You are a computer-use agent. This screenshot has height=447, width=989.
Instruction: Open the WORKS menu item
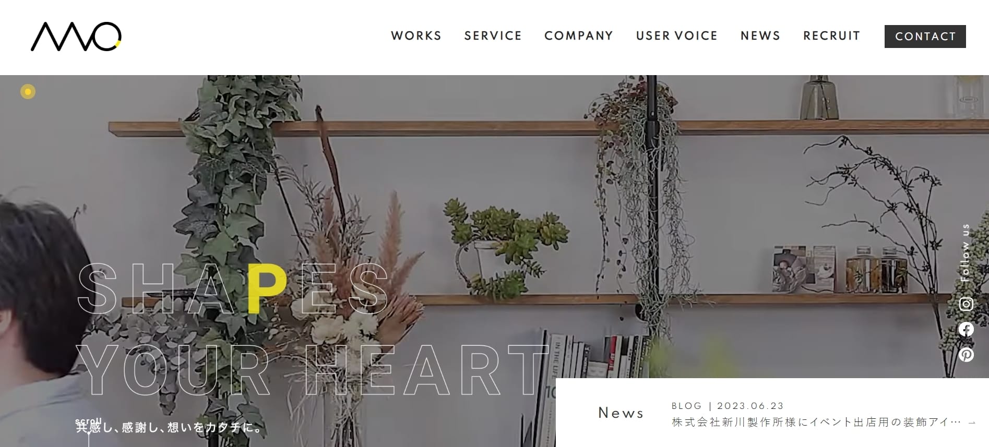[x=416, y=35]
